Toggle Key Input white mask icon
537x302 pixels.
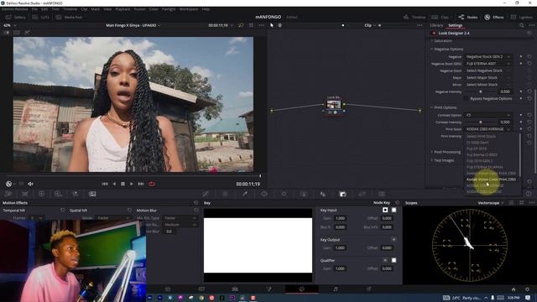(x=394, y=210)
